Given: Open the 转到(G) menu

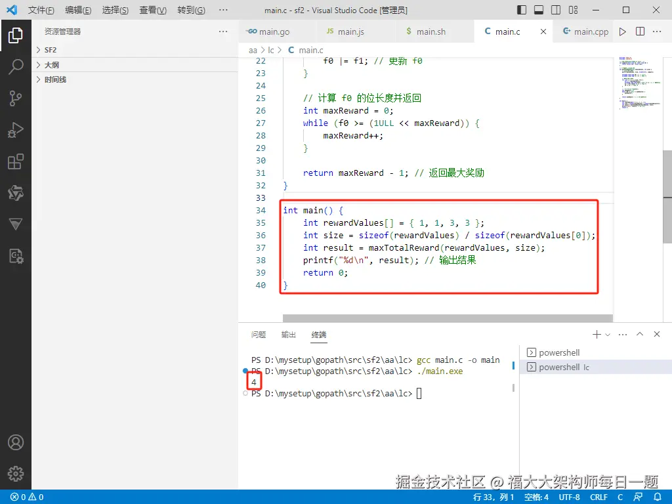Looking at the screenshot, I should pos(191,10).
